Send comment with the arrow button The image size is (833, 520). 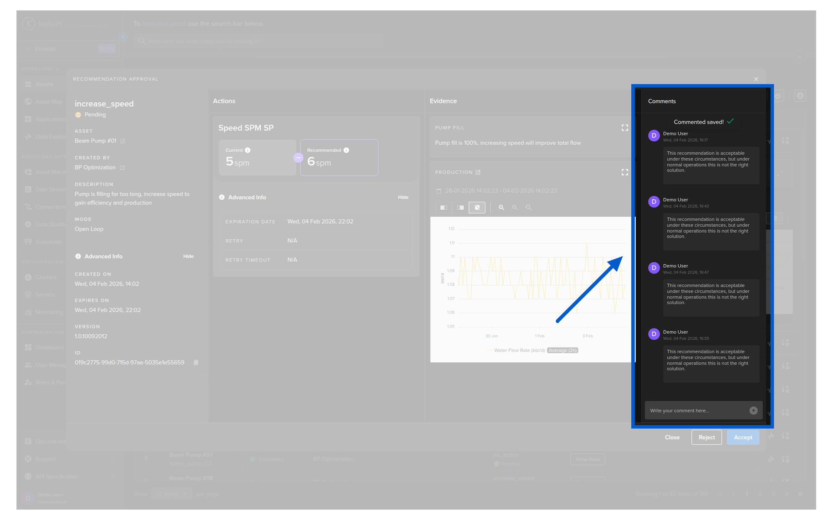click(x=753, y=410)
